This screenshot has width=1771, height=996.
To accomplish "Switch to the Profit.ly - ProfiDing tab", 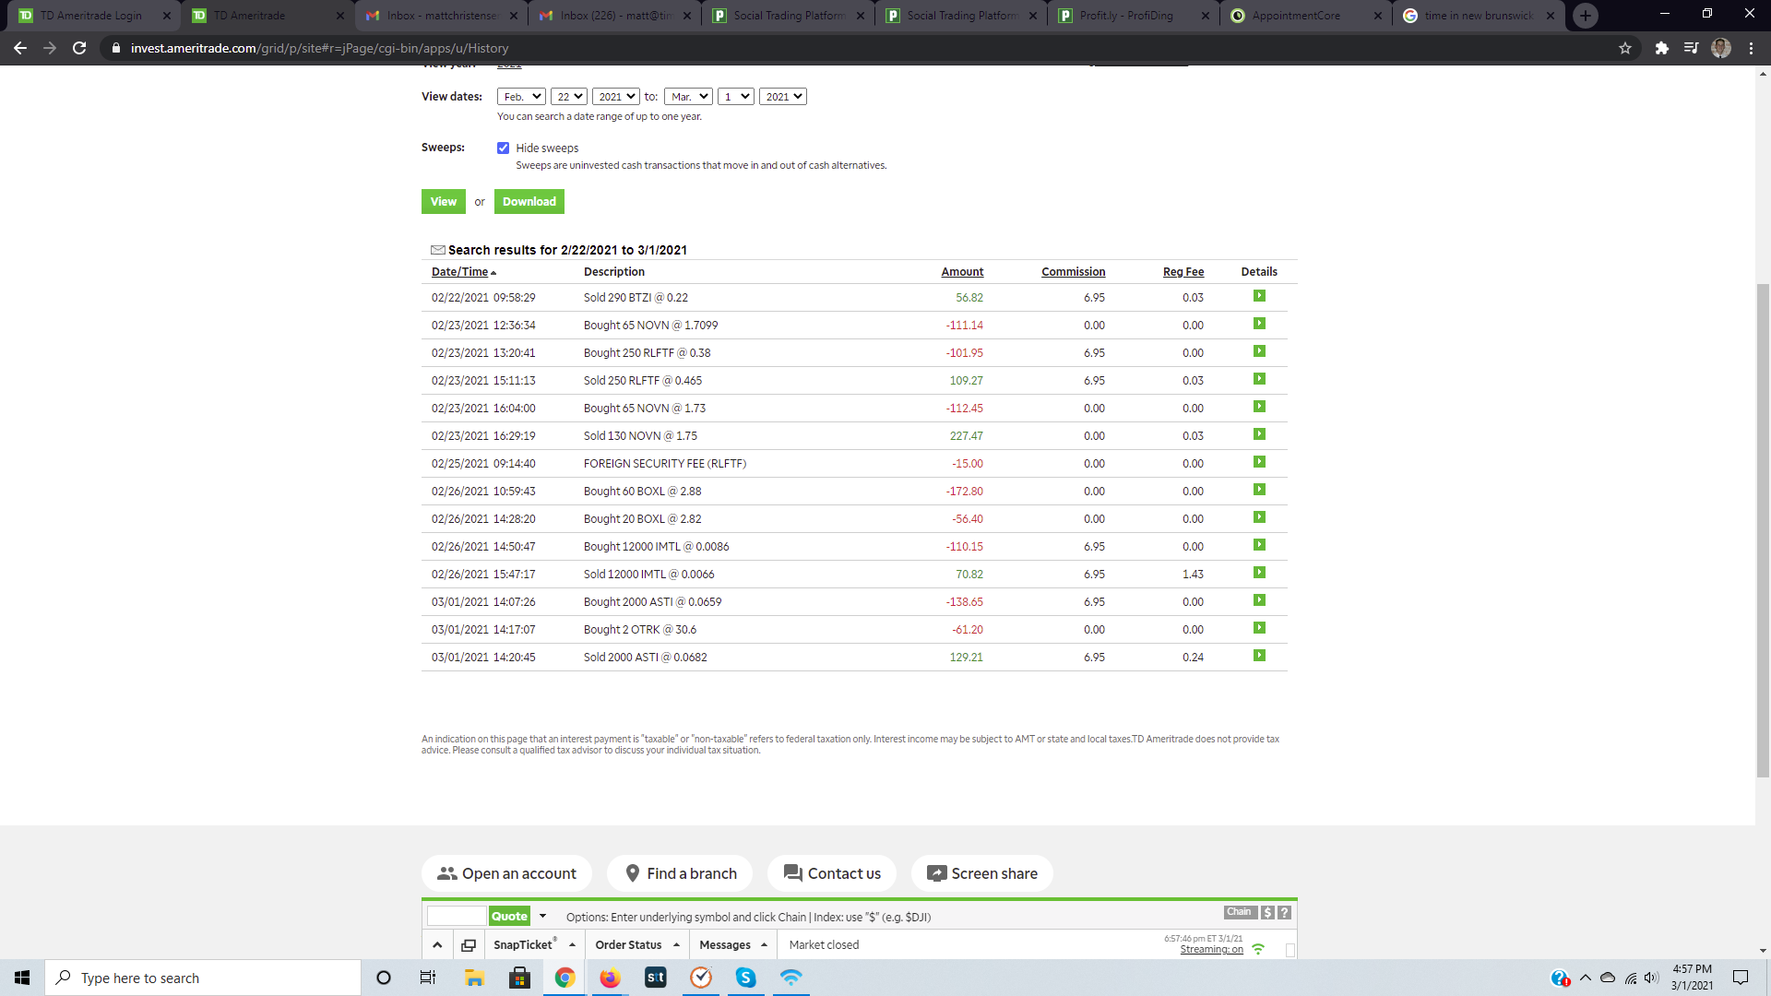I will coord(1123,16).
